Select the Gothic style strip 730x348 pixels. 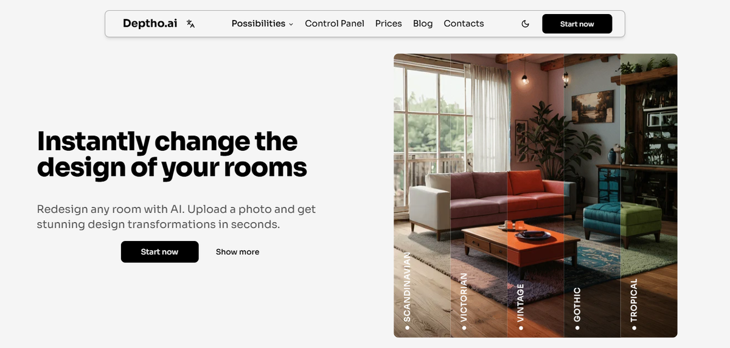[592, 195]
